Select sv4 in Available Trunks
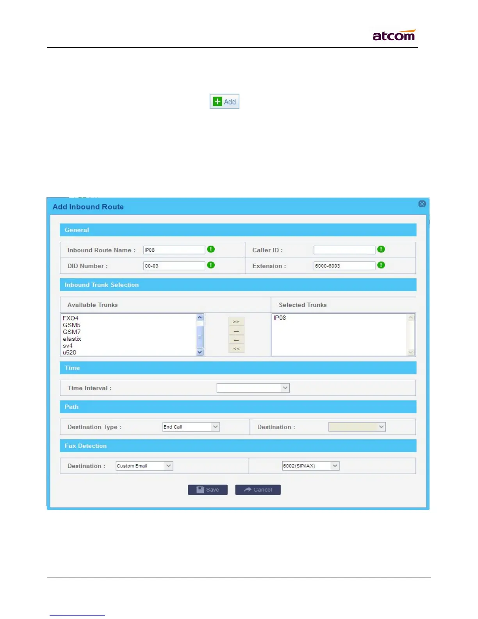Image resolution: width=478 pixels, height=619 pixels. tap(68, 346)
